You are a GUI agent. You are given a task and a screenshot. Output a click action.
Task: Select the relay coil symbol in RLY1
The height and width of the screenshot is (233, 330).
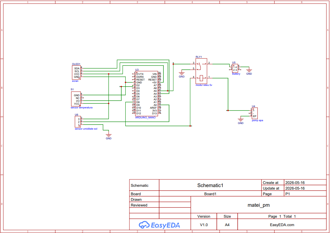201,78
